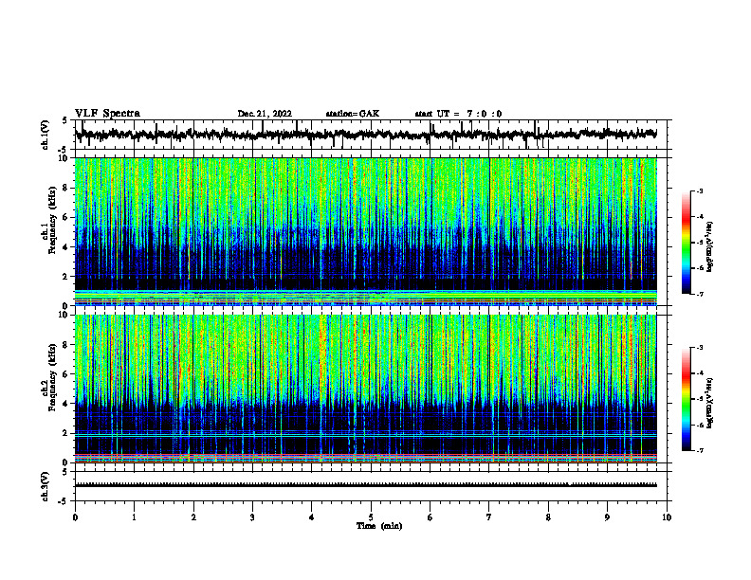
Task: Click the ch.3 voltage waveform trace panel
Action: [373, 486]
